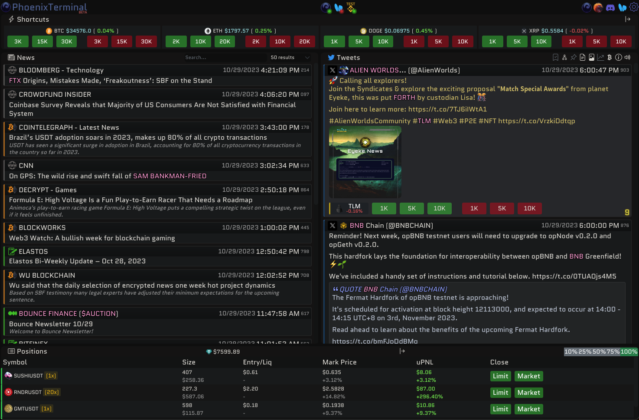Collapse the Positions panel with the arrow icon
Image resolution: width=639 pixels, height=420 pixels.
coord(402,351)
